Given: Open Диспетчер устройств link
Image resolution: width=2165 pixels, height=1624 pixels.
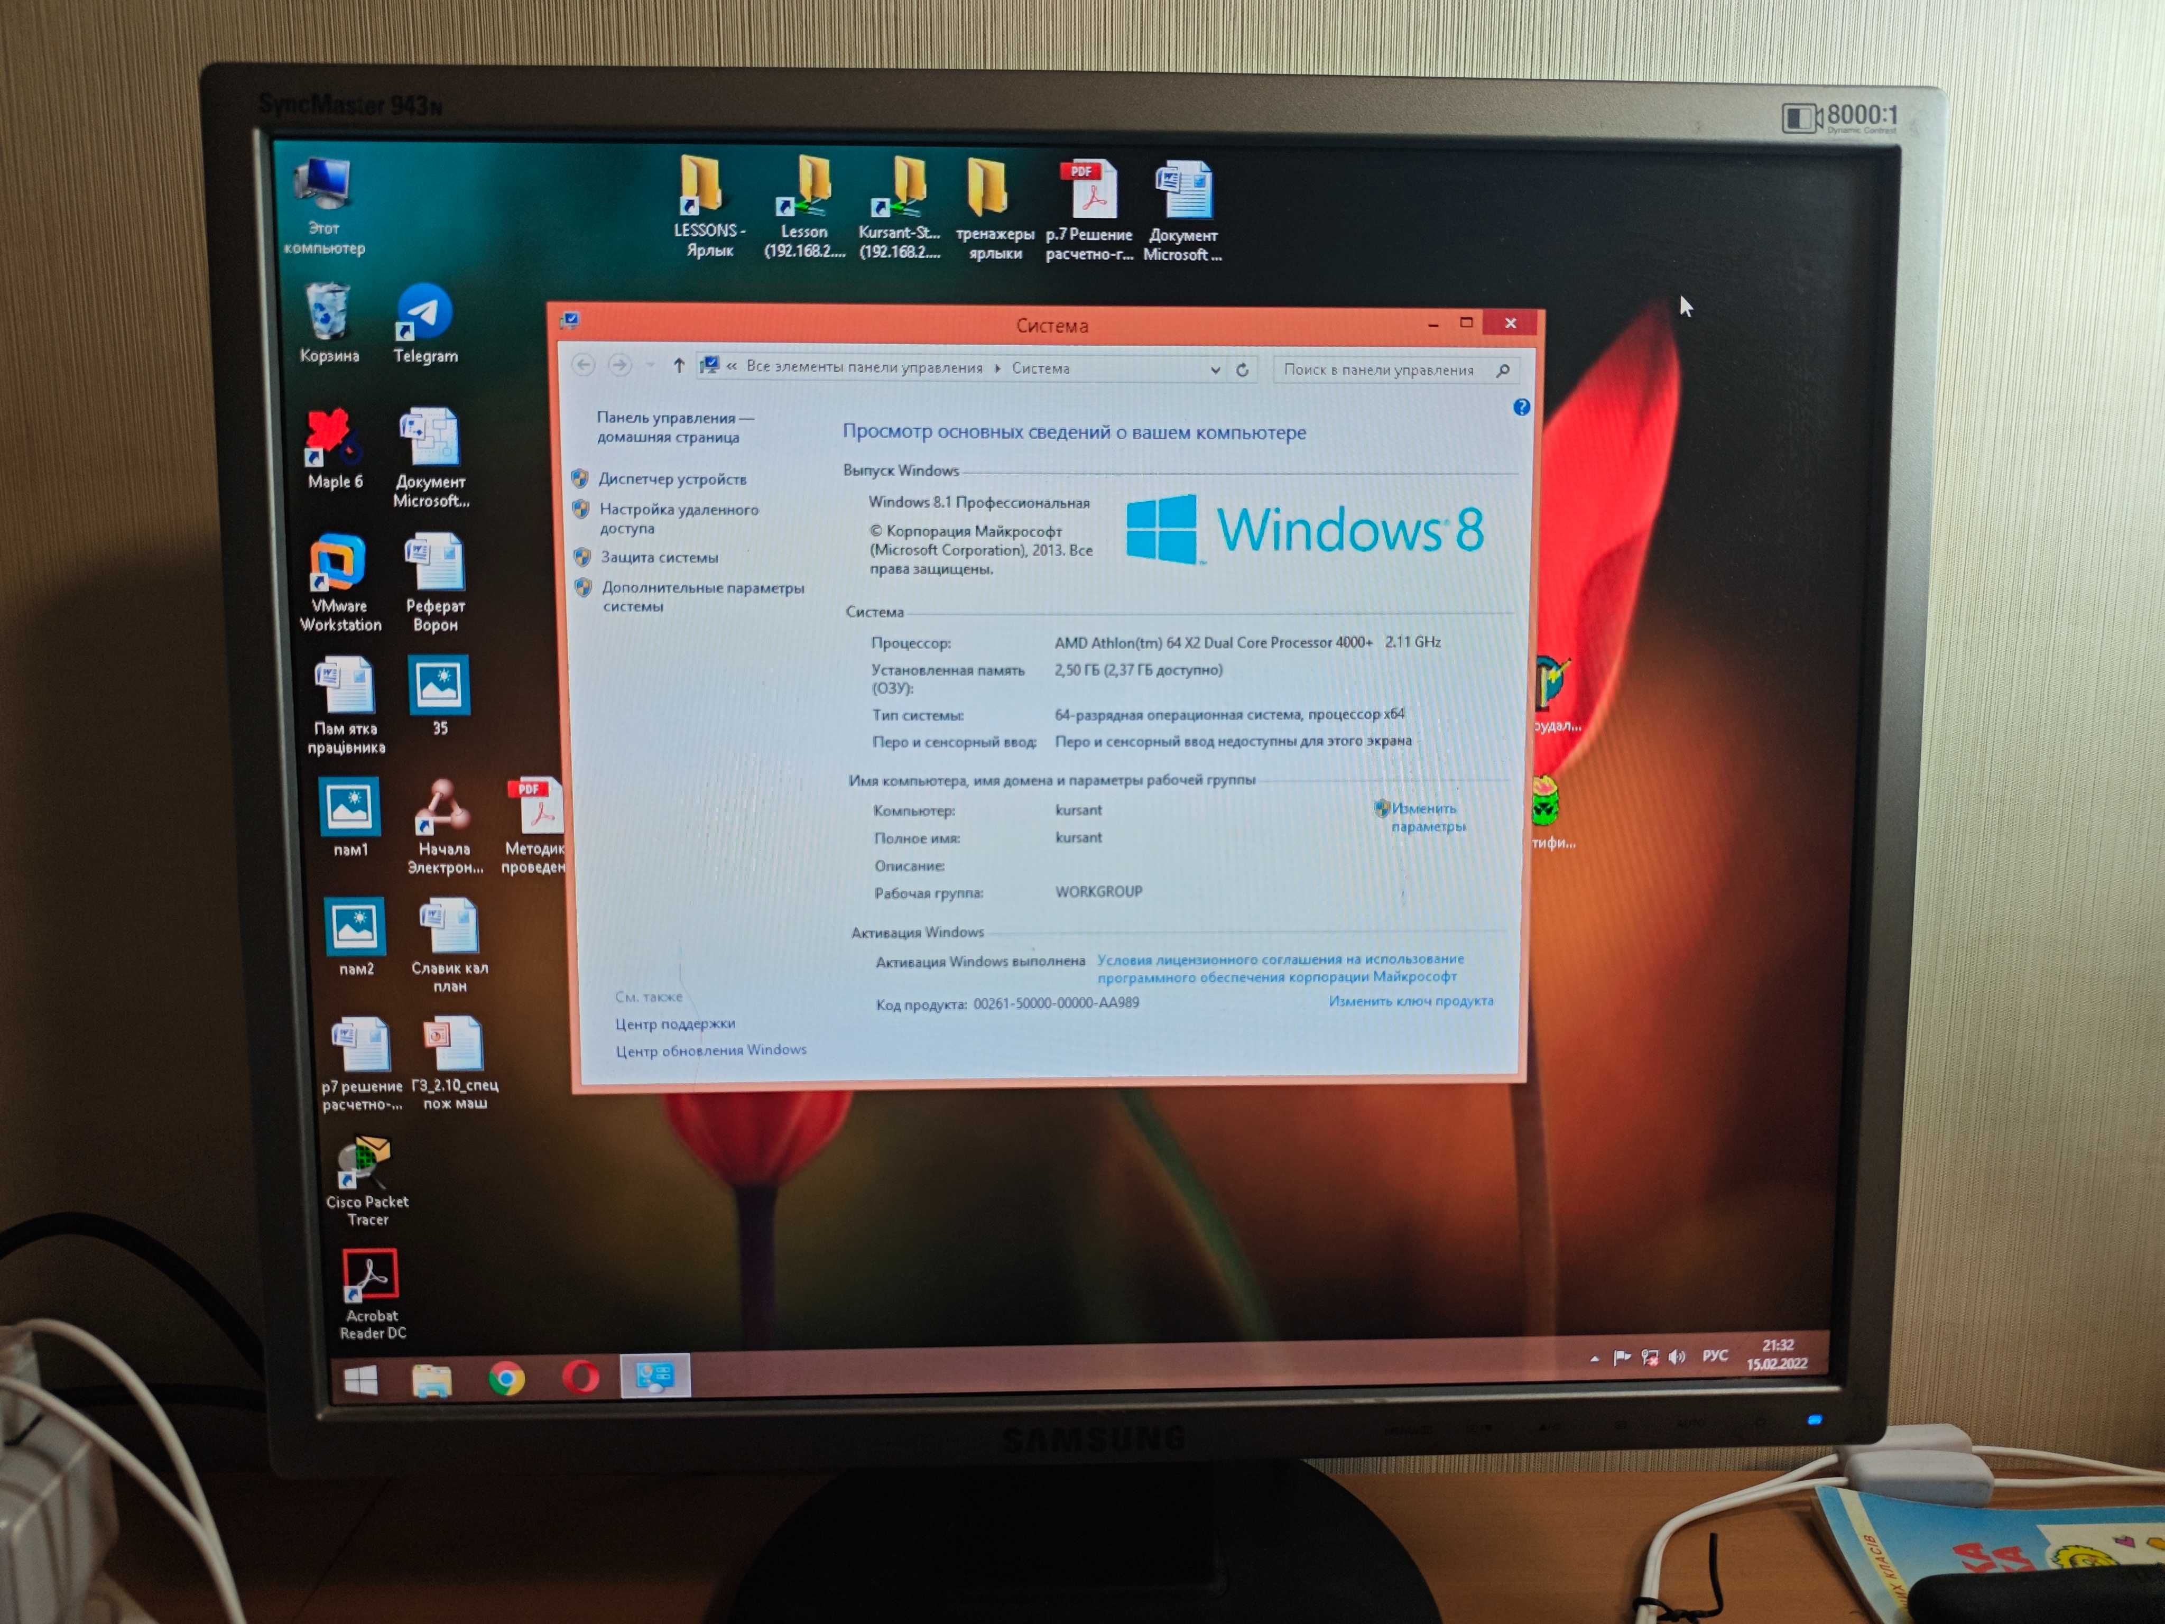Looking at the screenshot, I should [x=672, y=478].
